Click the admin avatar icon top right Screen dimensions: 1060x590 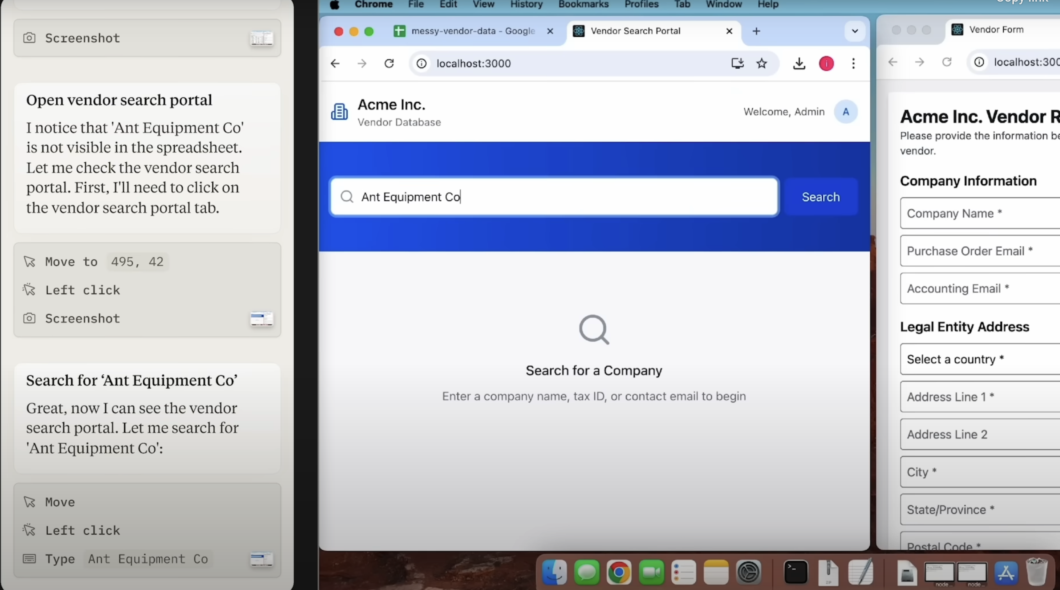845,111
